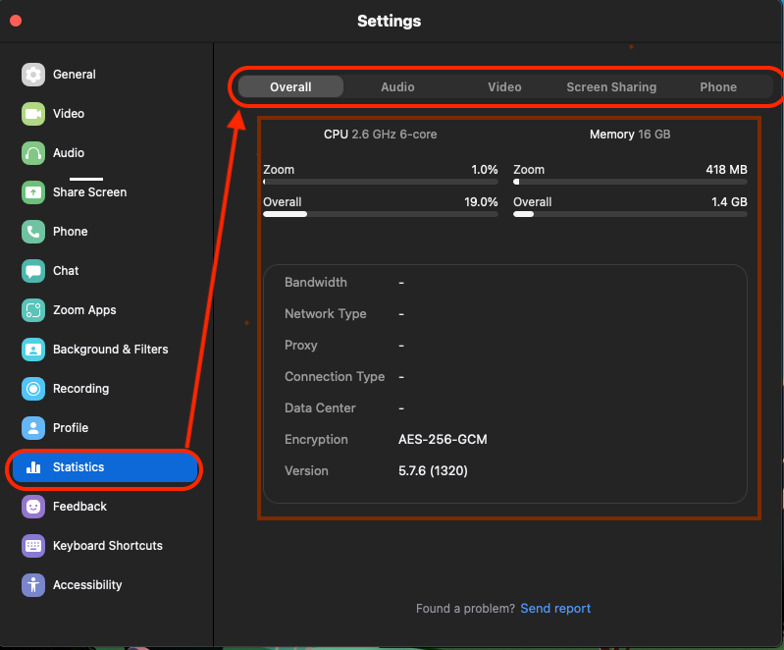Click the Feedback smiley icon

(34, 507)
